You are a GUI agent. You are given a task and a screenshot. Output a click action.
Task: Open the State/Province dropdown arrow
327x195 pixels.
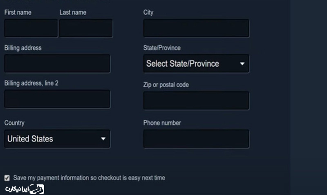[242, 64]
